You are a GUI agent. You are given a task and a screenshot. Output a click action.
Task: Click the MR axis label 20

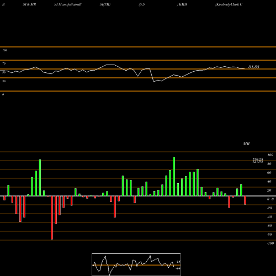pos(269,190)
